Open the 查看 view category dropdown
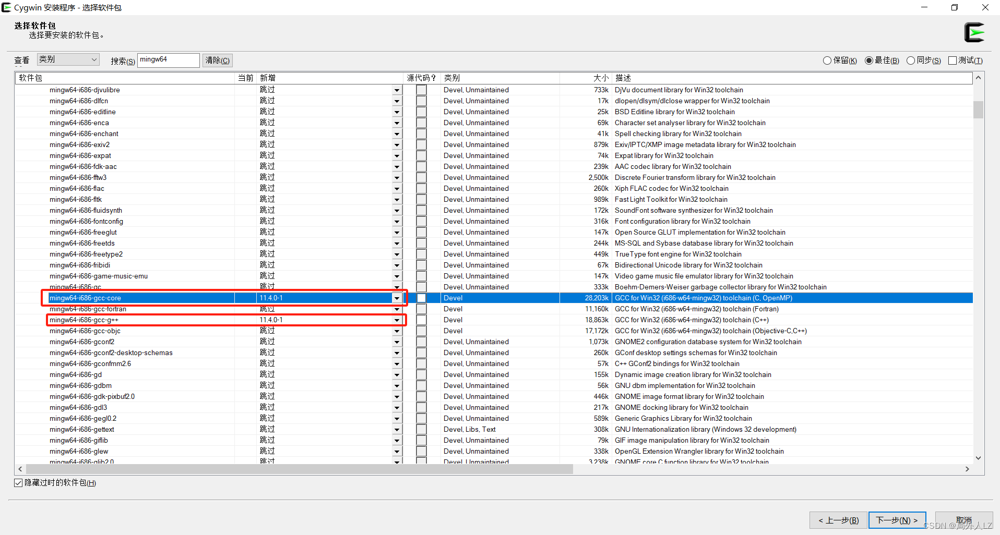Viewport: 1000px width, 535px height. (x=68, y=59)
